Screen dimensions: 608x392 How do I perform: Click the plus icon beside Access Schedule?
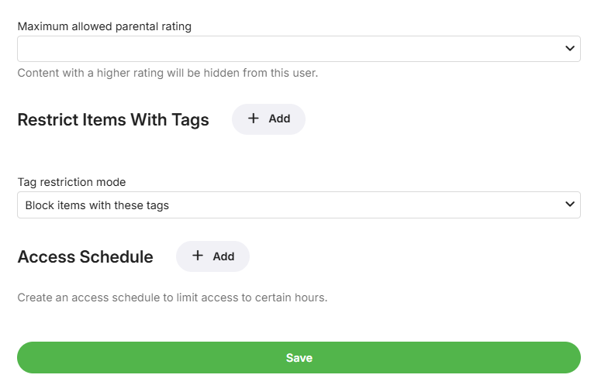(x=197, y=256)
